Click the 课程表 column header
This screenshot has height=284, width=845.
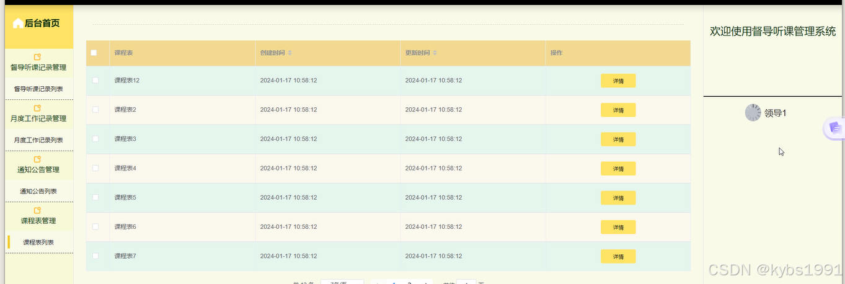pos(123,53)
